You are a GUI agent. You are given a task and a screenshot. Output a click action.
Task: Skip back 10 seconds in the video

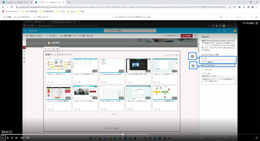(x=8, y=138)
